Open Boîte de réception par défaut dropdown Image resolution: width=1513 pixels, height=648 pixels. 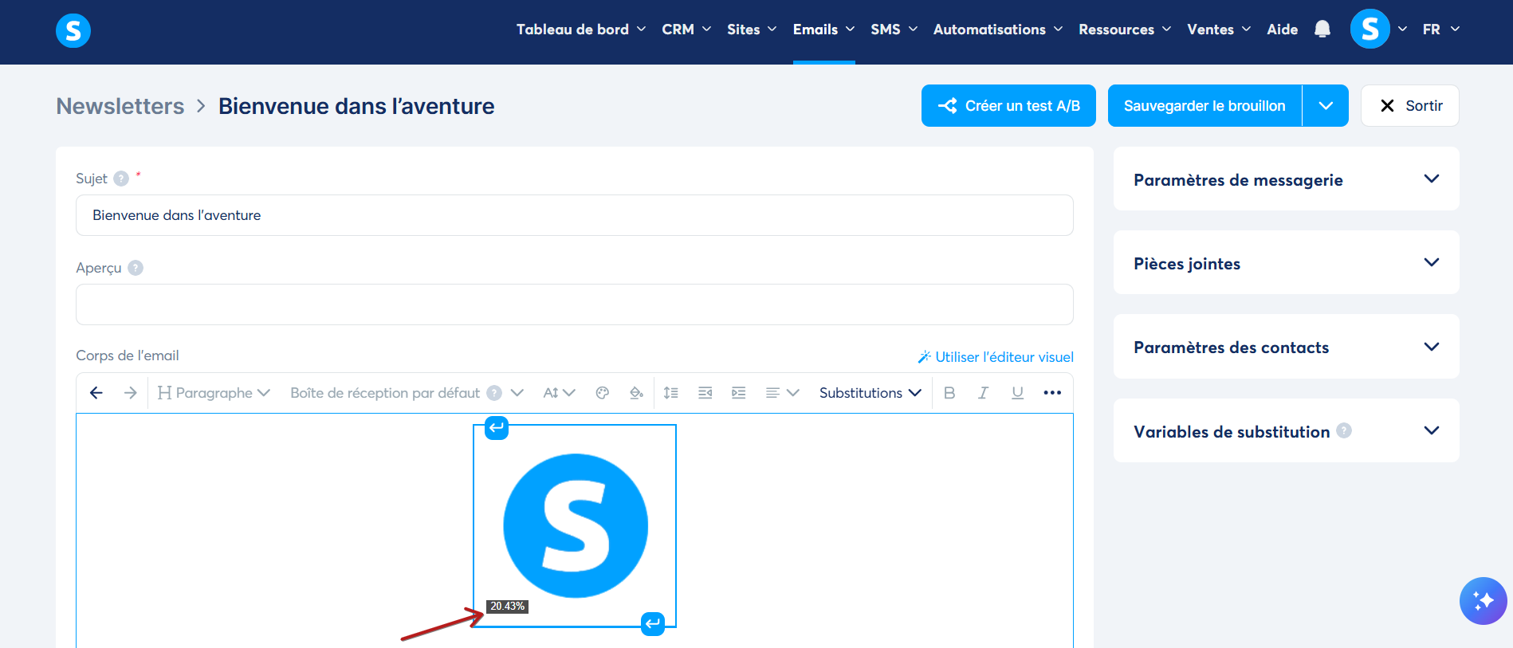coord(407,393)
